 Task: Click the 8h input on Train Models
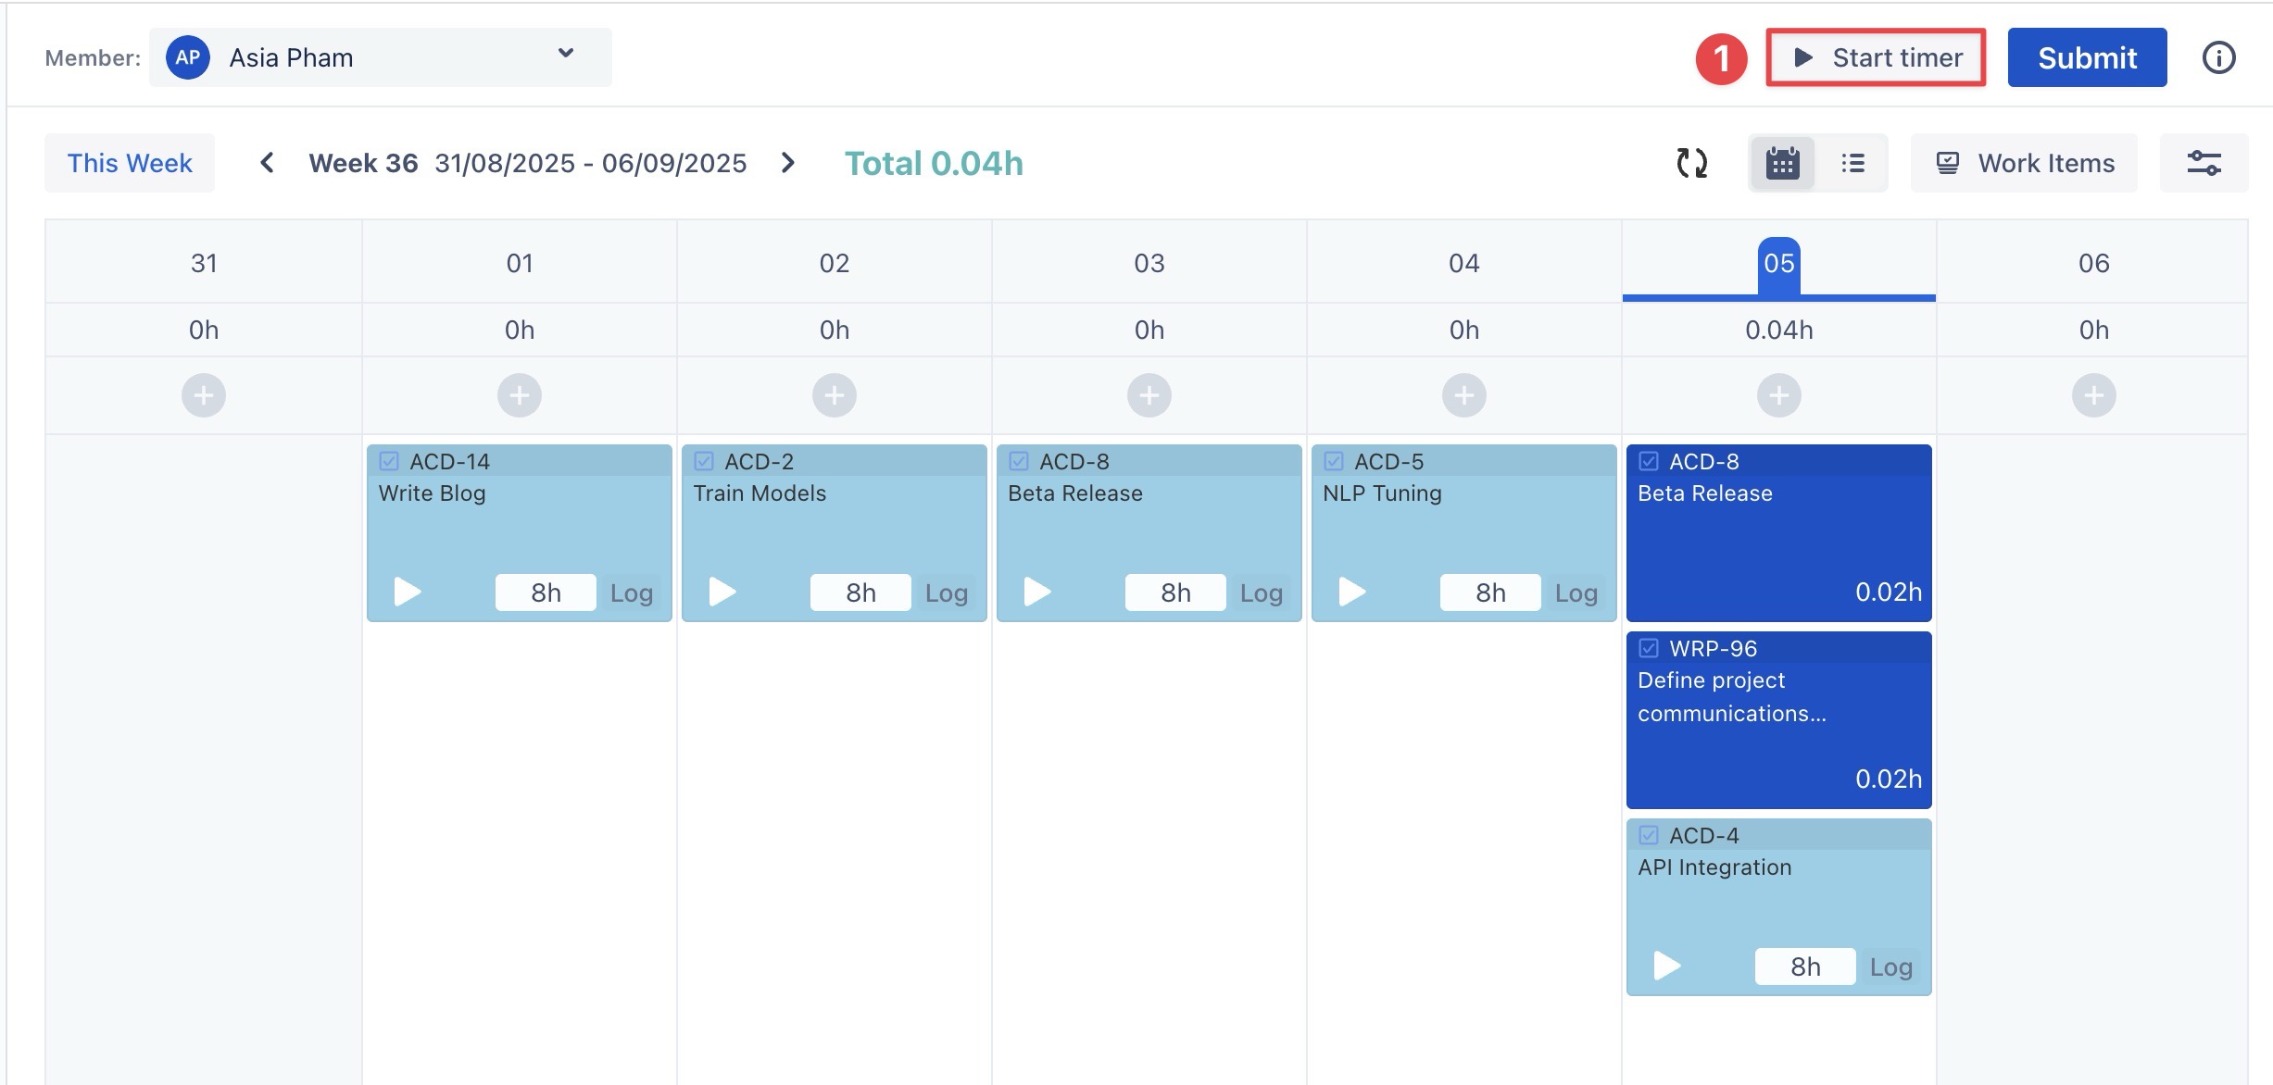point(860,592)
